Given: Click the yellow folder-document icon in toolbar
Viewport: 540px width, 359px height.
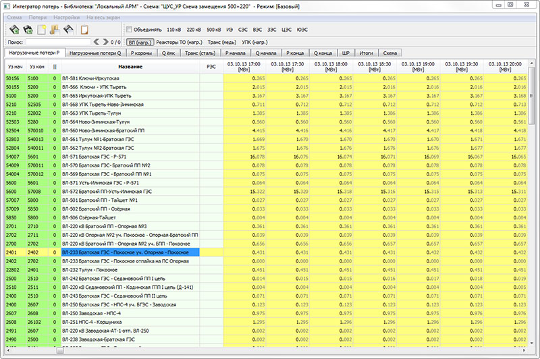Looking at the screenshot, I should click(x=55, y=30).
